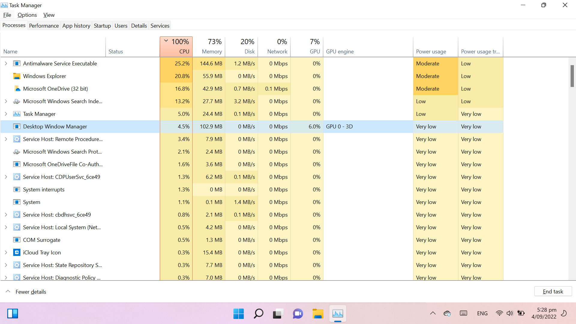The width and height of the screenshot is (576, 324).
Task: Click the Microsoft OneDrive cloud icon in process list
Action: [17, 89]
